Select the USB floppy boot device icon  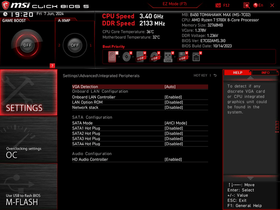coord(183,57)
